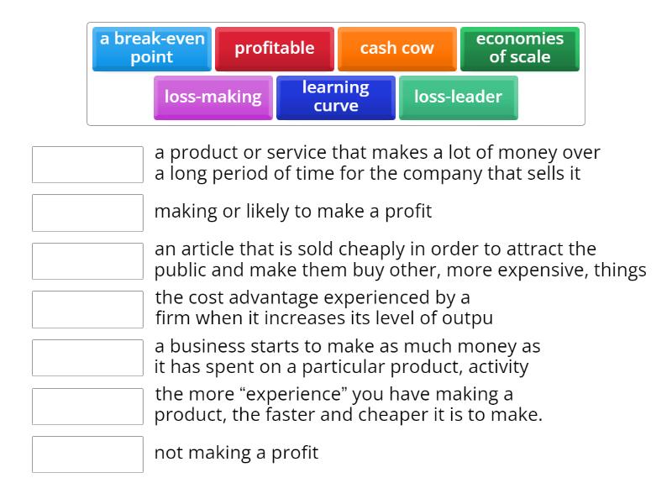Select the "cash cow" tile
This screenshot has width=672, height=504.
pyautogui.click(x=396, y=48)
